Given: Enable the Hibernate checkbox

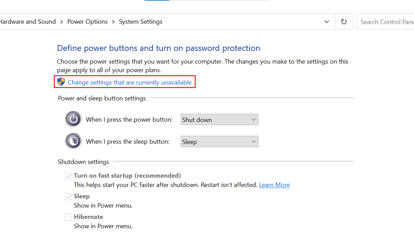Looking at the screenshot, I should tap(68, 217).
